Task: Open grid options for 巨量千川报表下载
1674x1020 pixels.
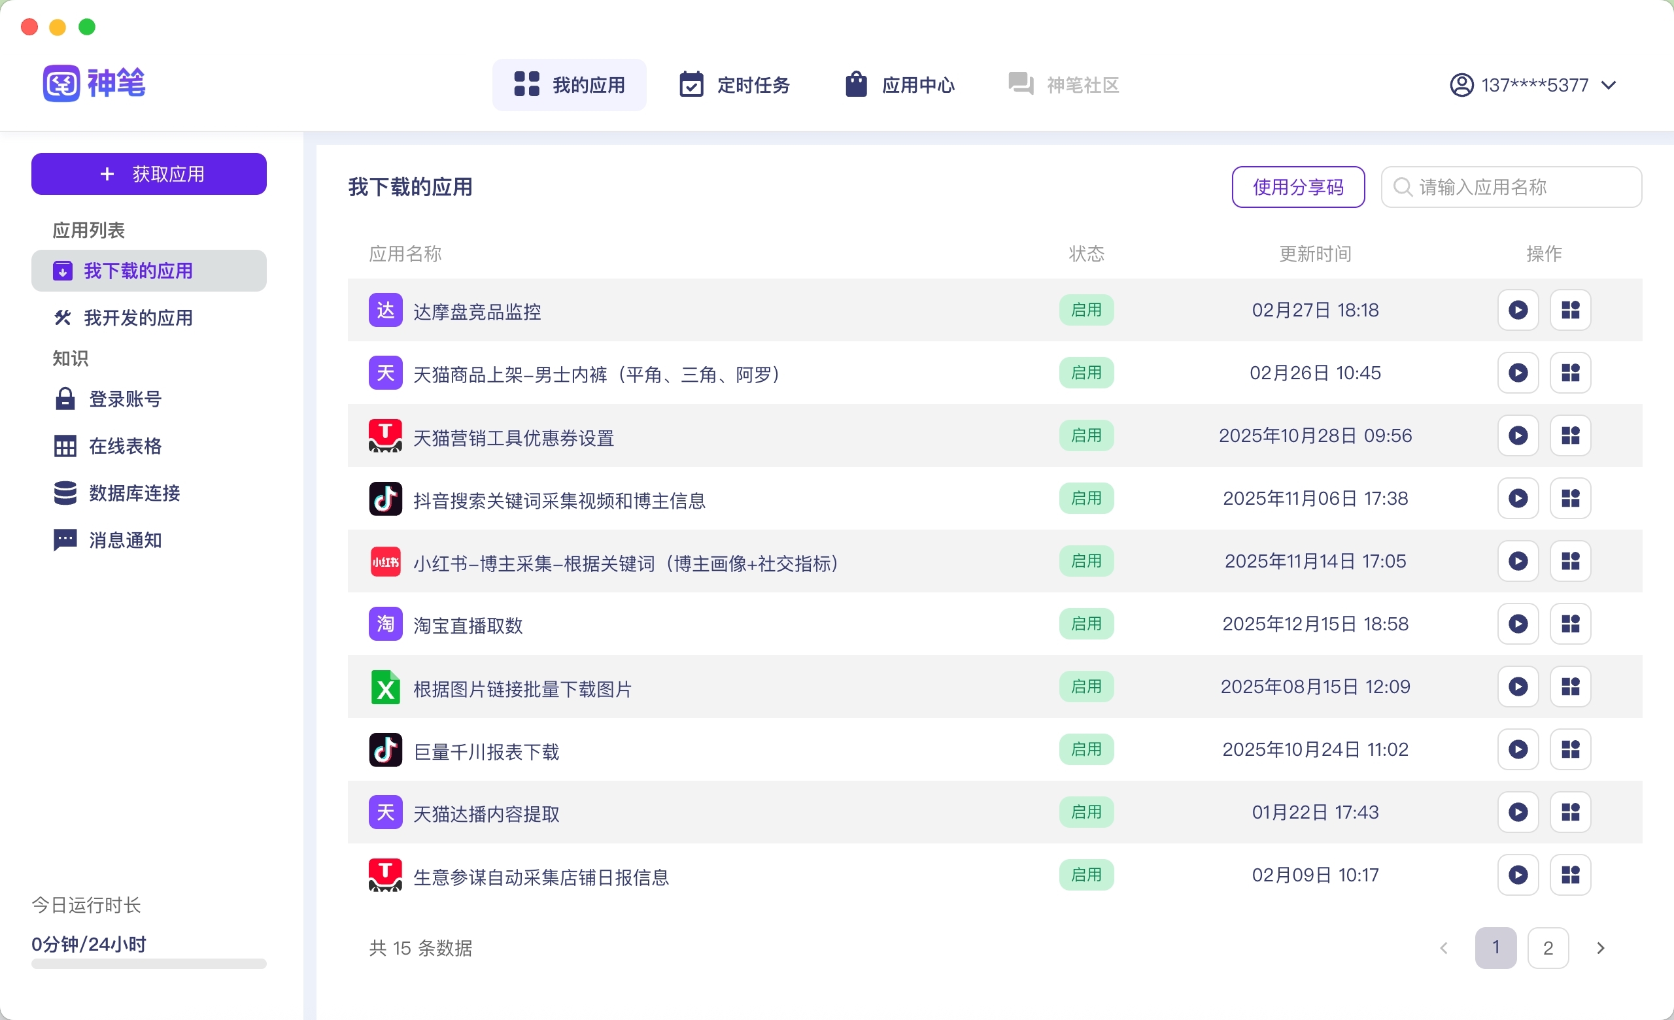Action: (1570, 750)
